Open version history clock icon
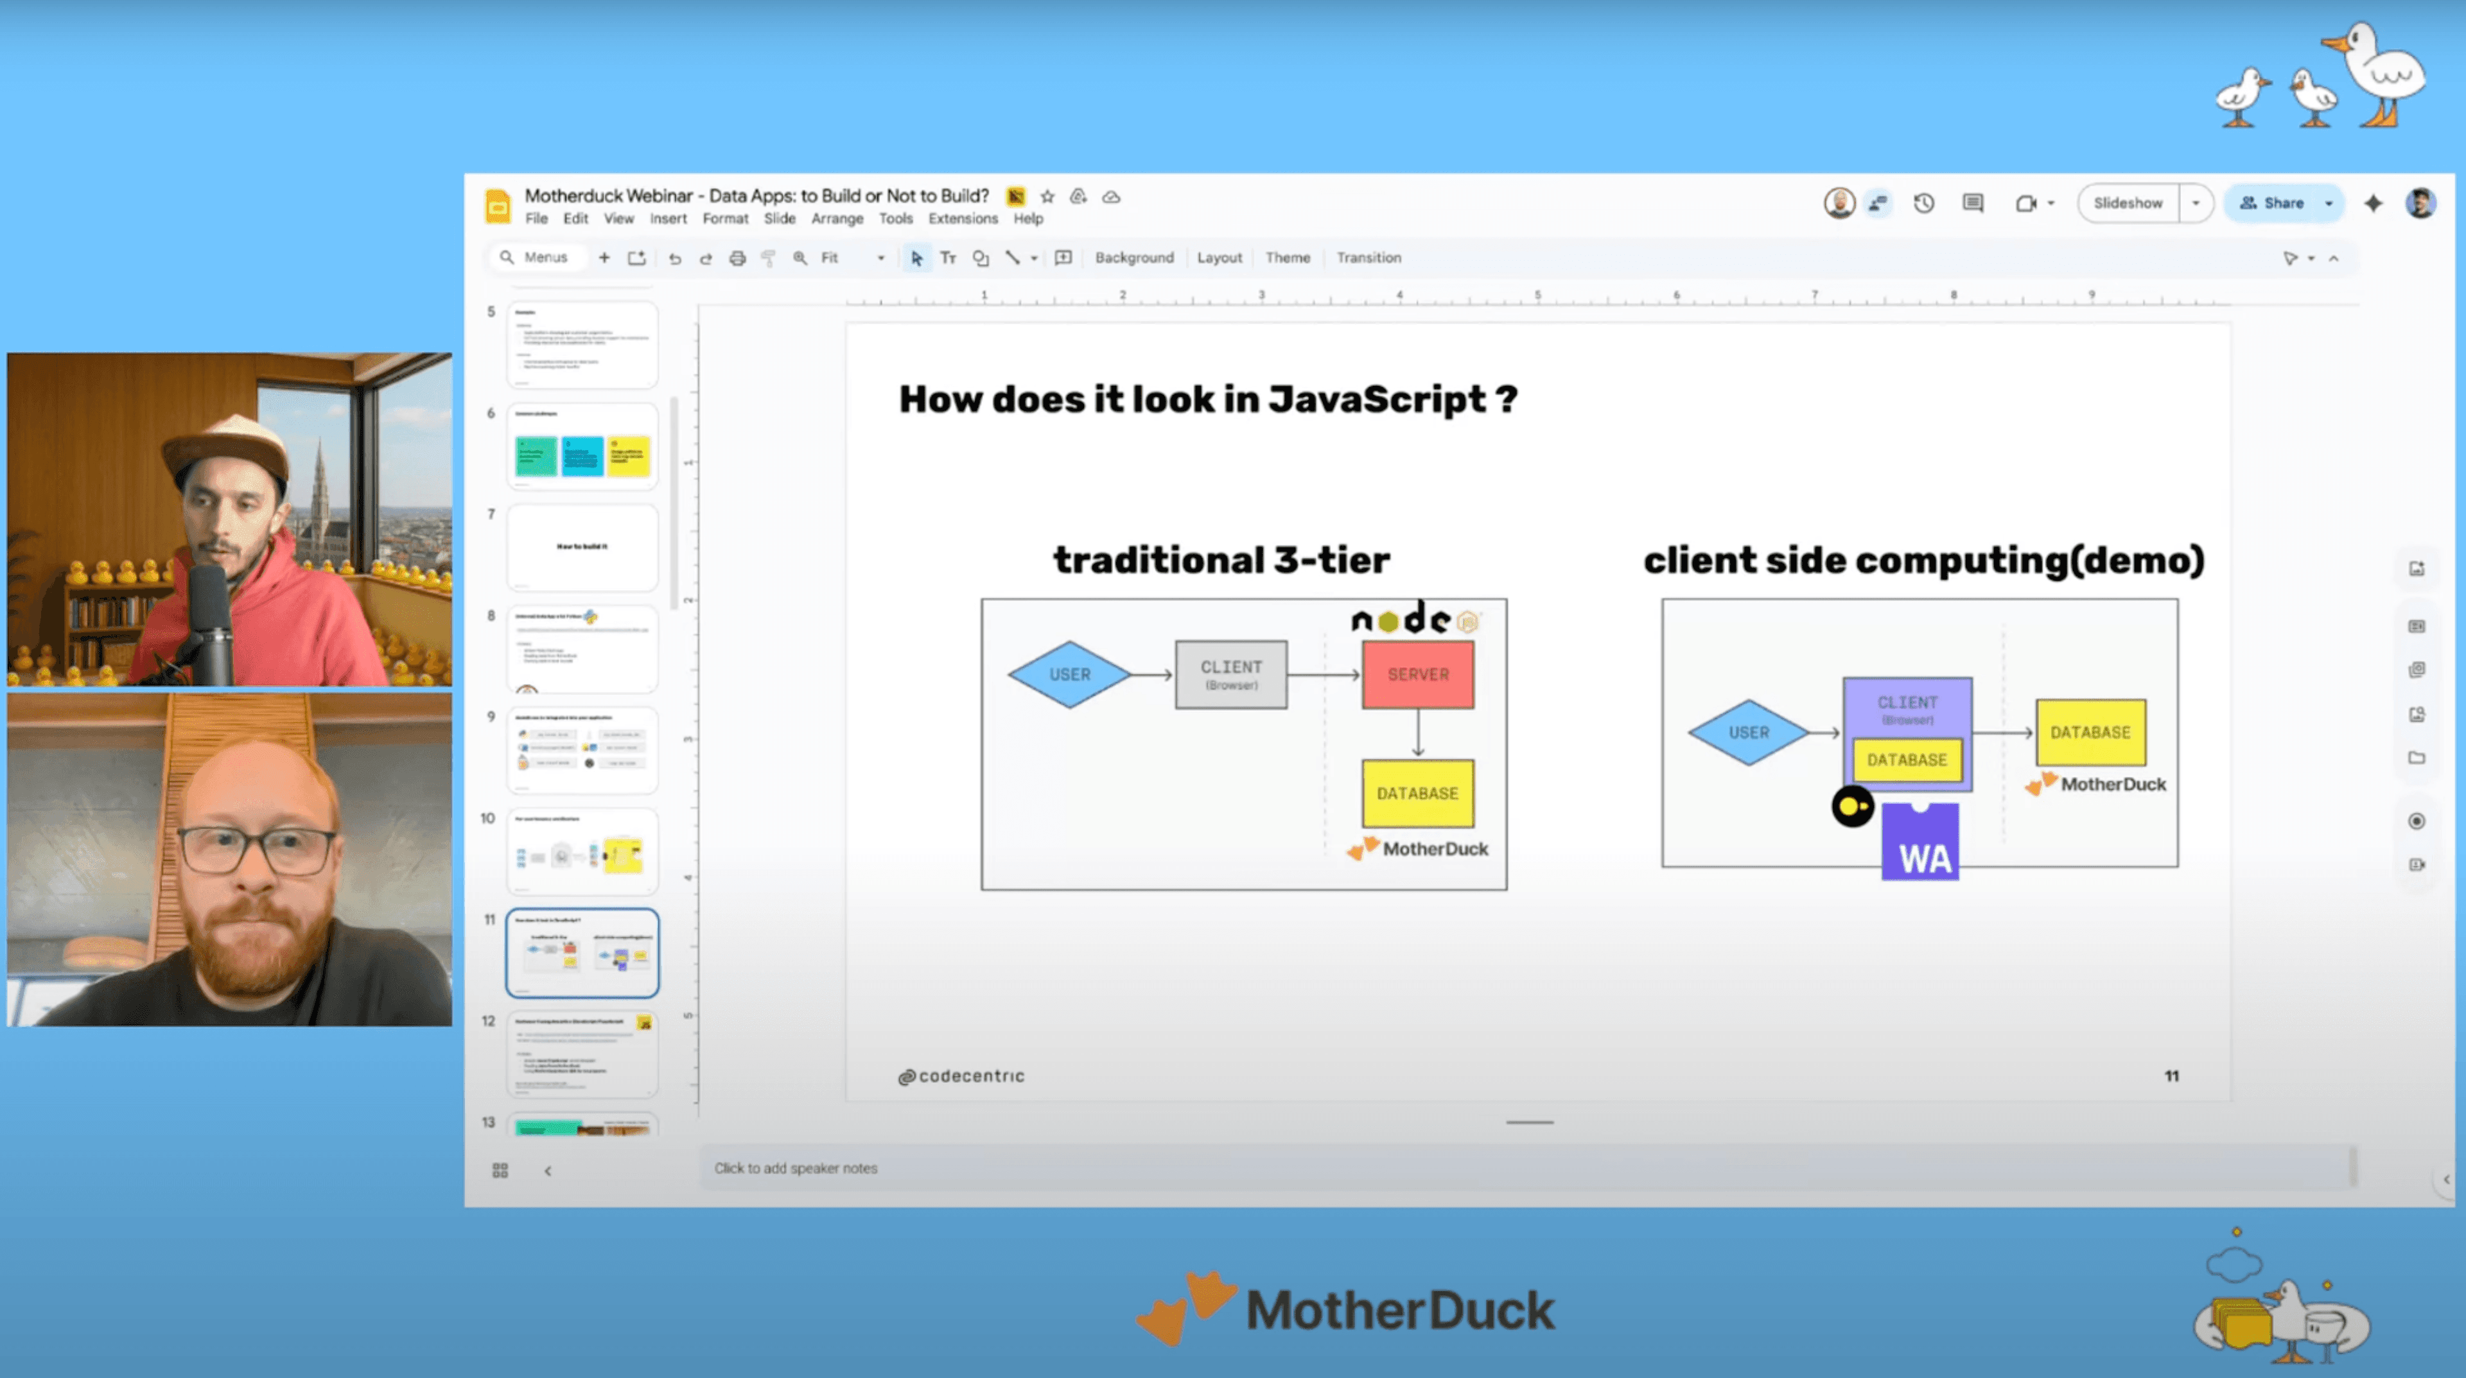Image resolution: width=2466 pixels, height=1378 pixels. (1924, 204)
